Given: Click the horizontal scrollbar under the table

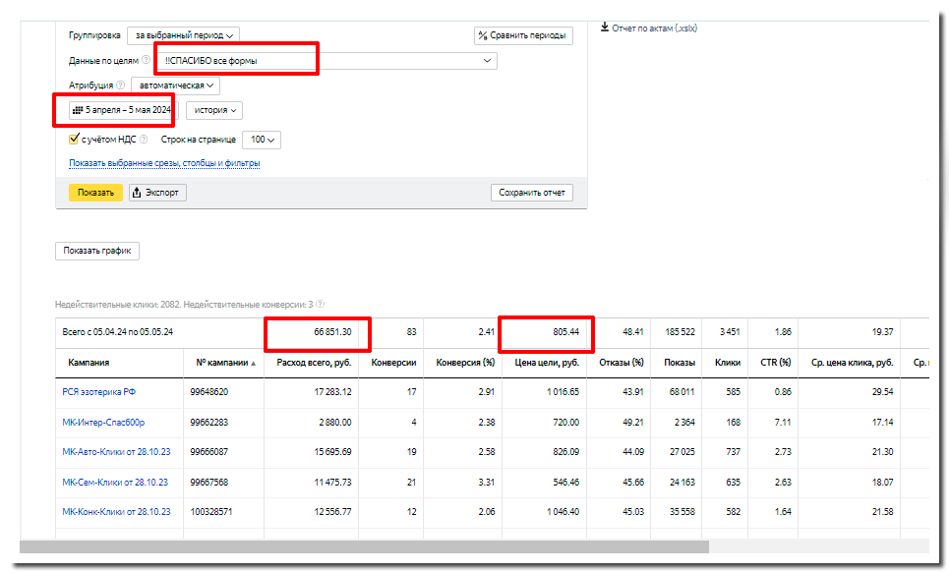Looking at the screenshot, I should pos(364,546).
